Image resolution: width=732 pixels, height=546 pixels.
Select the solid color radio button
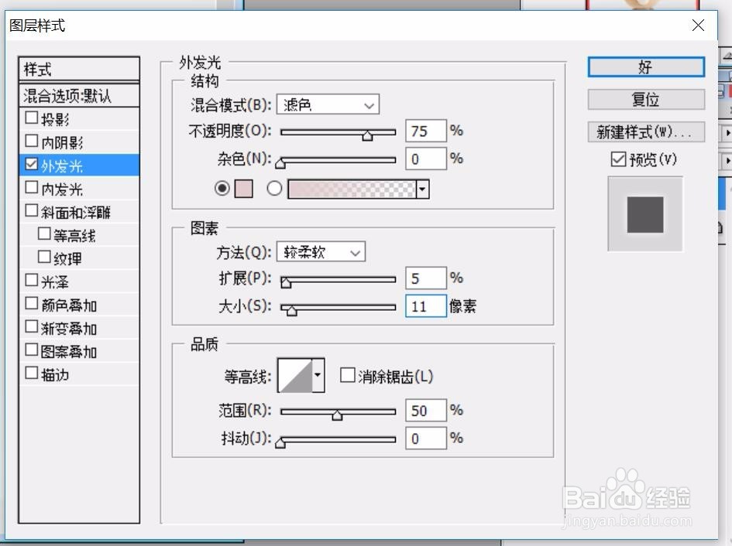click(x=223, y=188)
